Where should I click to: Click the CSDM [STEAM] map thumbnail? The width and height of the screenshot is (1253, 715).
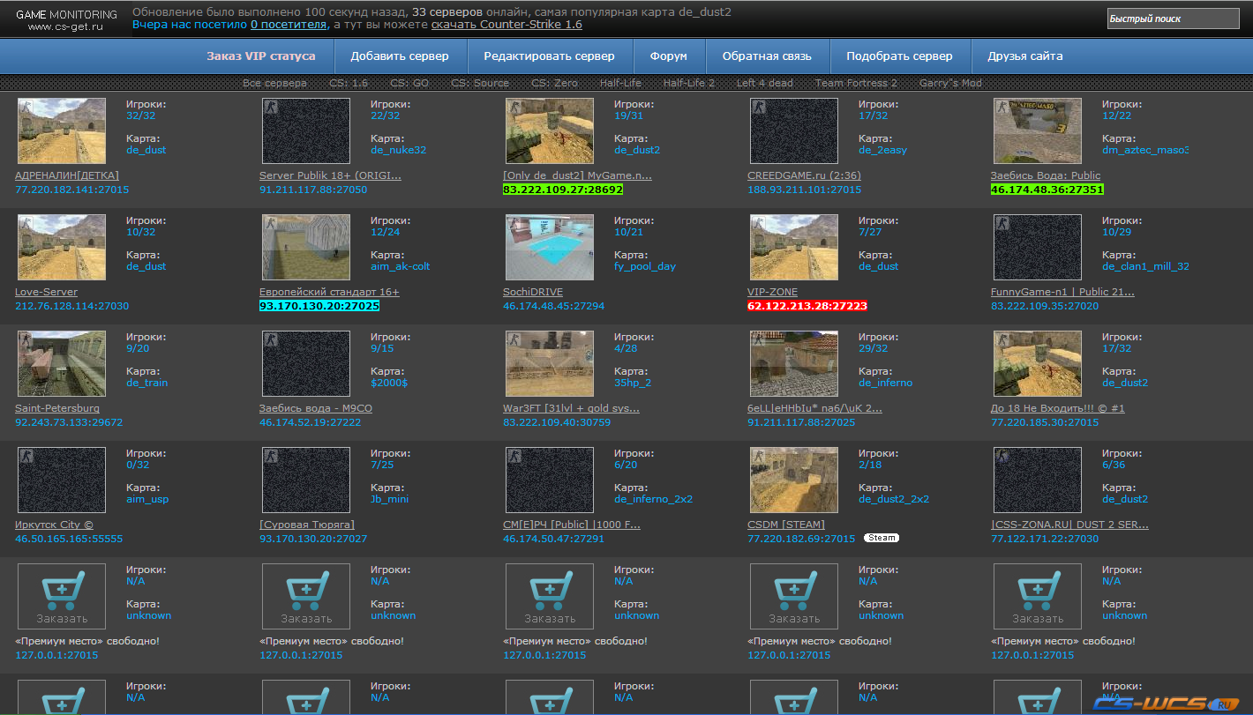click(x=794, y=480)
